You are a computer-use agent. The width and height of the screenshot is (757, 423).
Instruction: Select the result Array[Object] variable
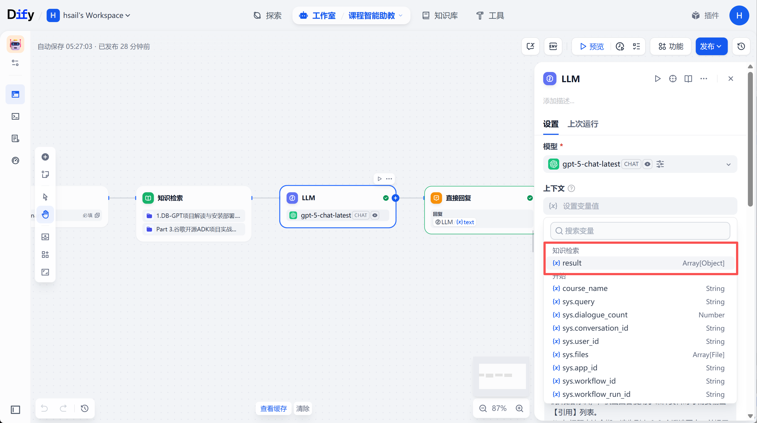tap(640, 263)
